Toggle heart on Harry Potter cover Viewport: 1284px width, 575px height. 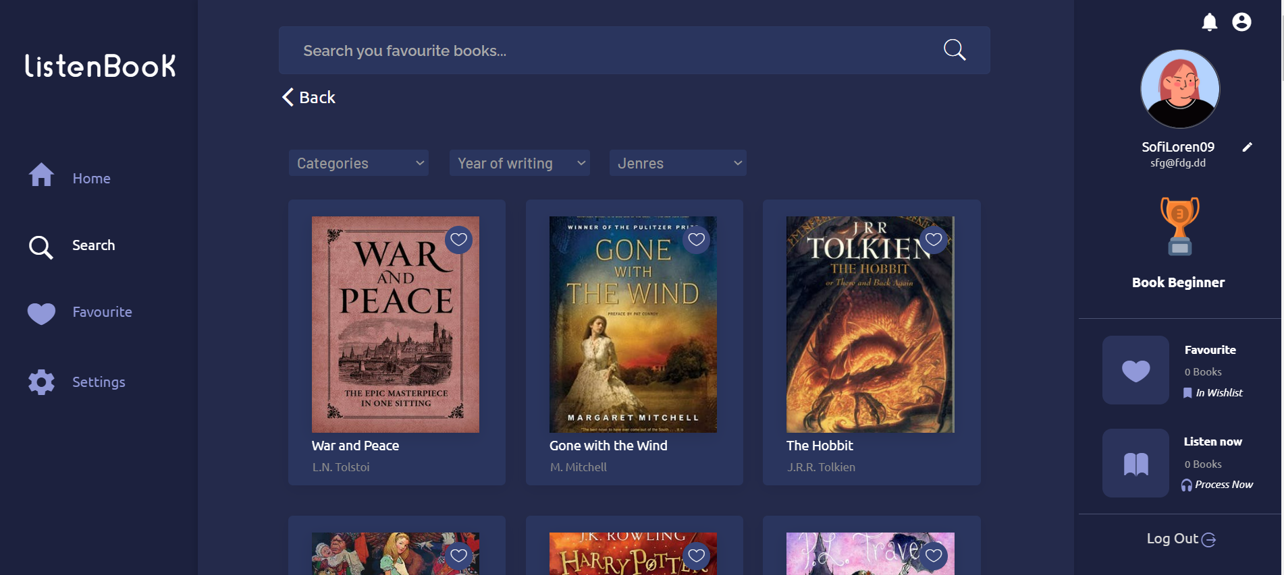coord(696,555)
